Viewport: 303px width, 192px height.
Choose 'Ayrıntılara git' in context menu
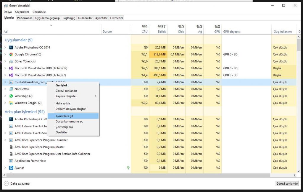(x=64, y=116)
